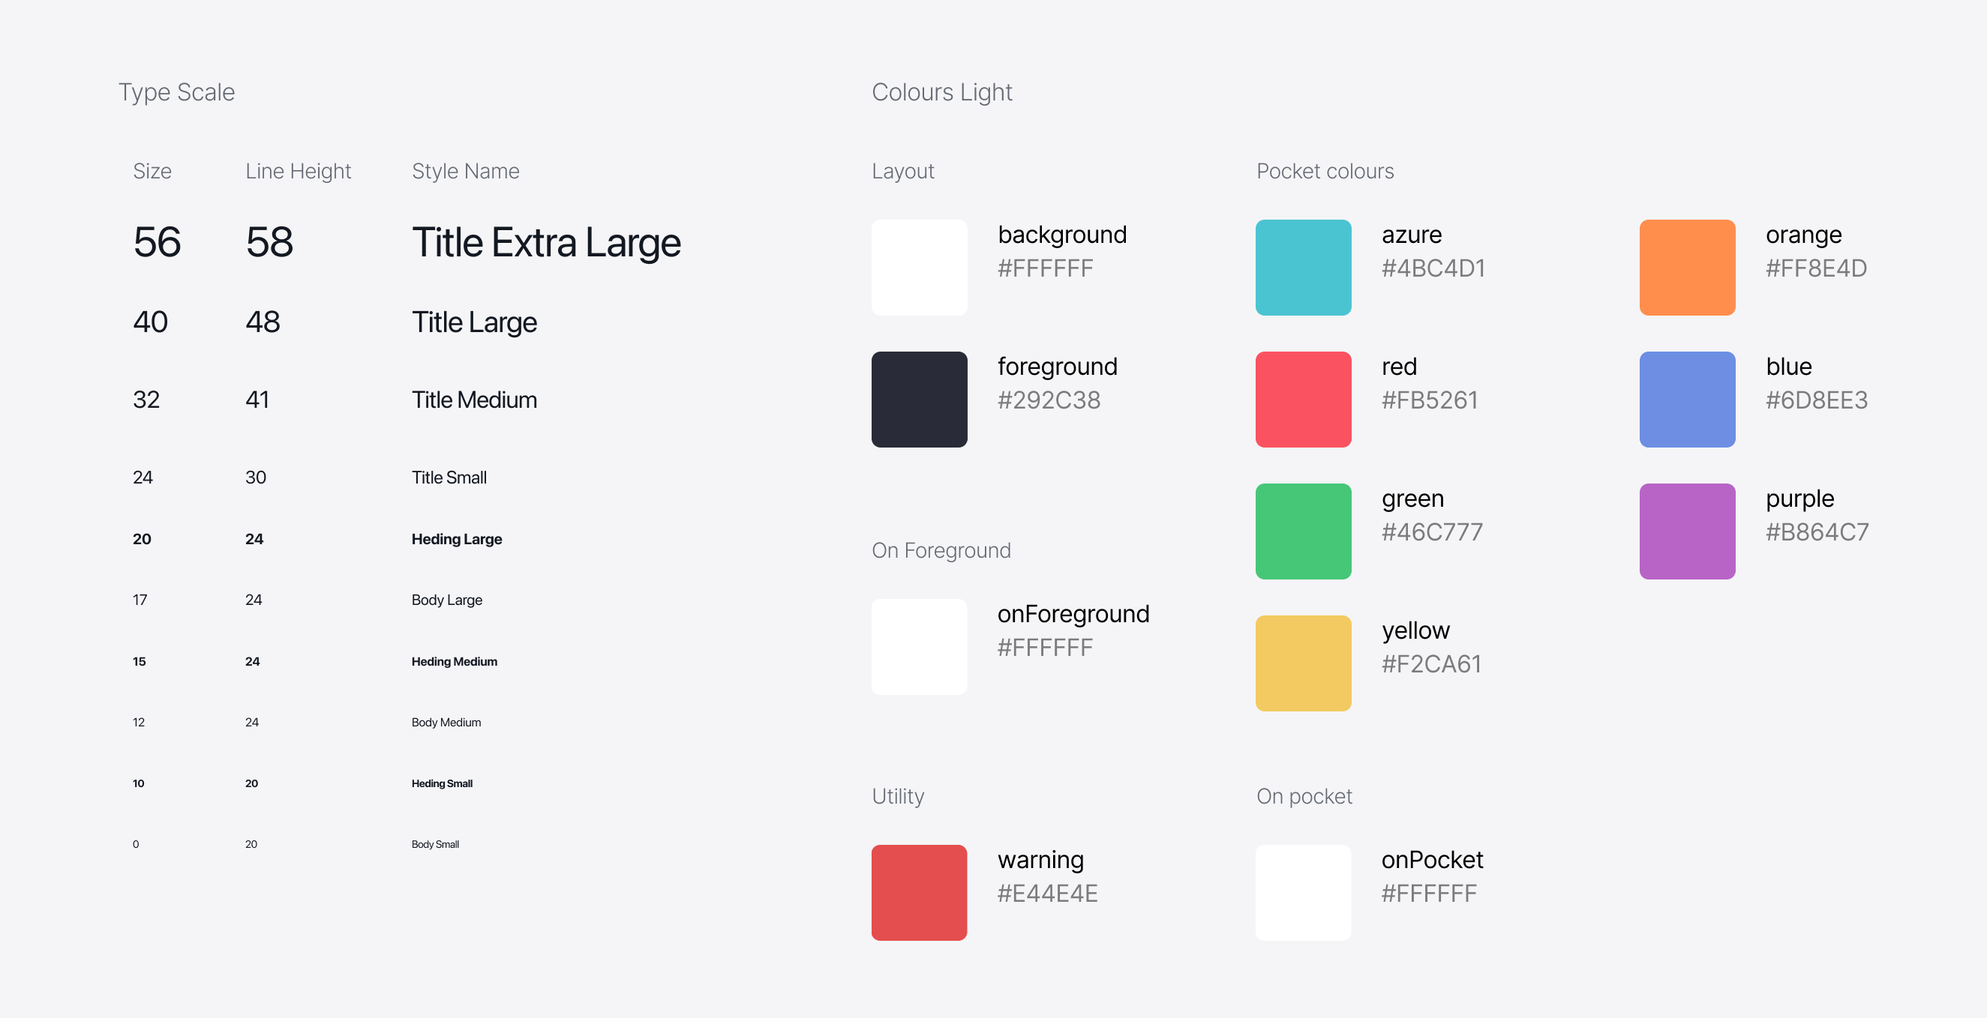
Task: Select the white background swatch under Layout
Action: [919, 268]
